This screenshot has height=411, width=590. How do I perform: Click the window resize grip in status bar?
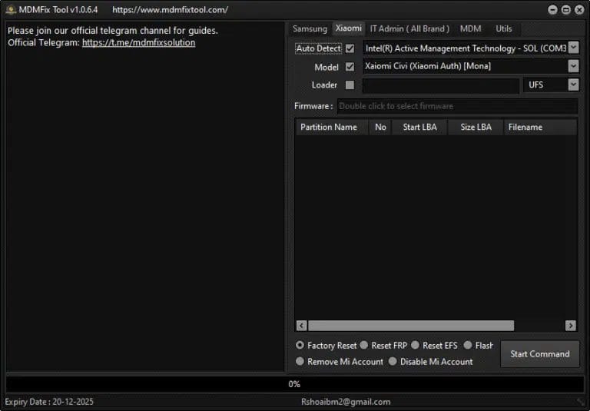pos(581,402)
